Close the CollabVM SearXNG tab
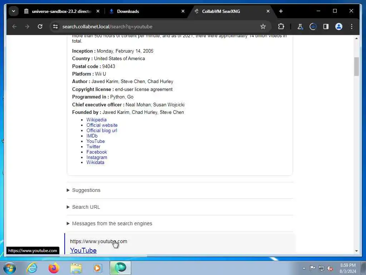 click(x=268, y=11)
